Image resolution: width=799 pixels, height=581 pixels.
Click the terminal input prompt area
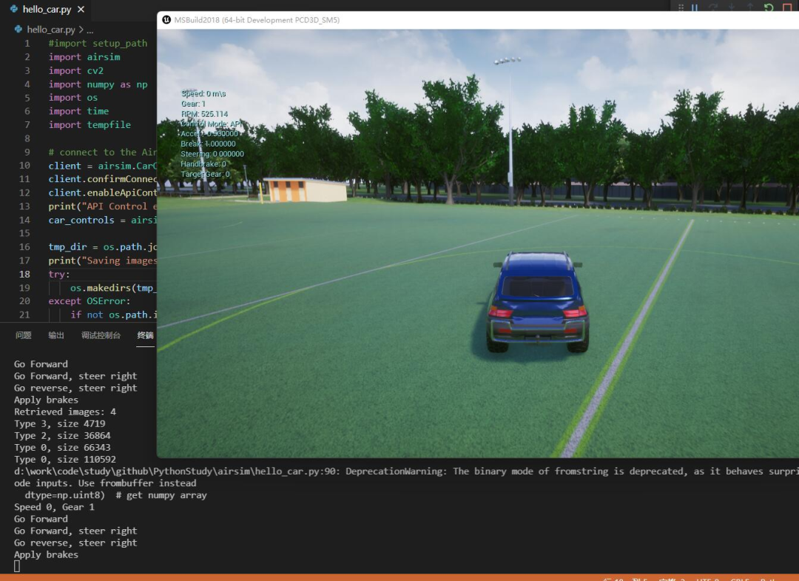18,565
